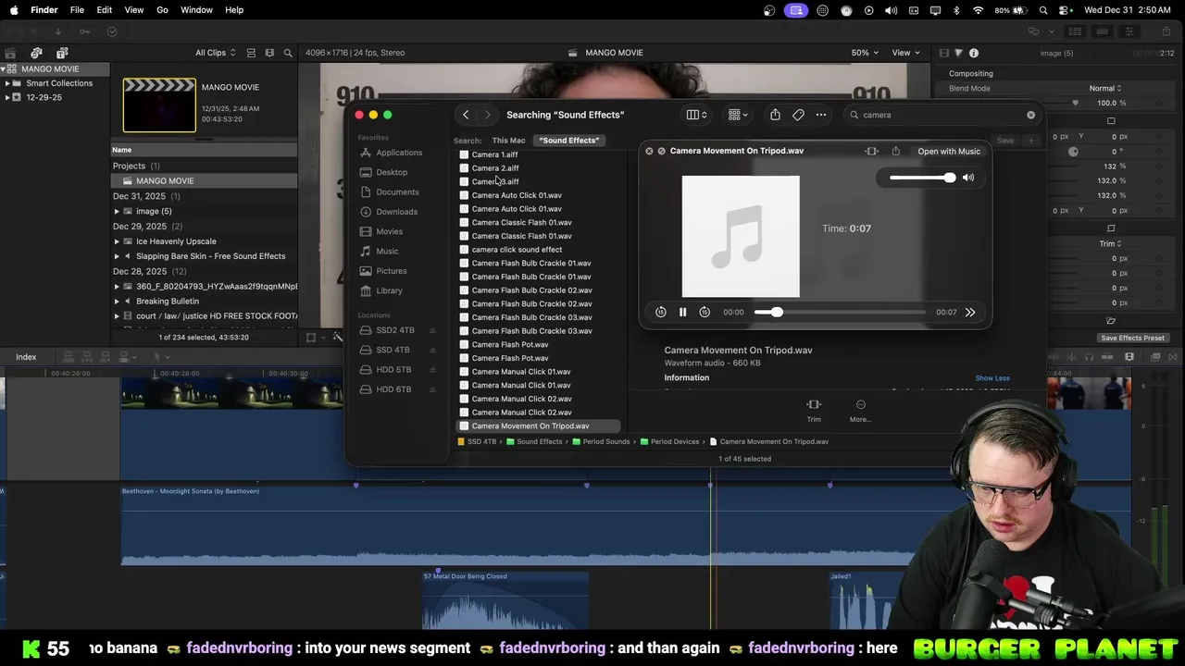Click Sound Effects in the path bar
Screen dimensions: 1185x666
coord(539,442)
